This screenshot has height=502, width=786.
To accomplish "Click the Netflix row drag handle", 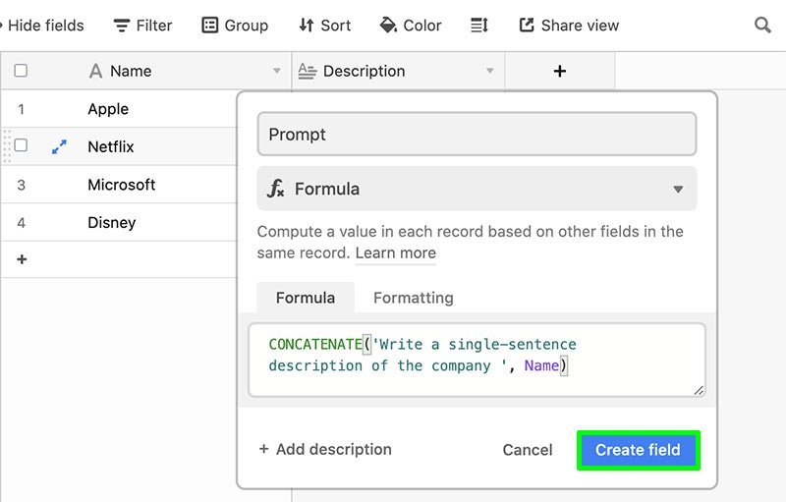I will [x=7, y=145].
